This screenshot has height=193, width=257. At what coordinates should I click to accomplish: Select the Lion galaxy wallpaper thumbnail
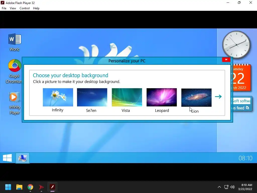(196, 98)
